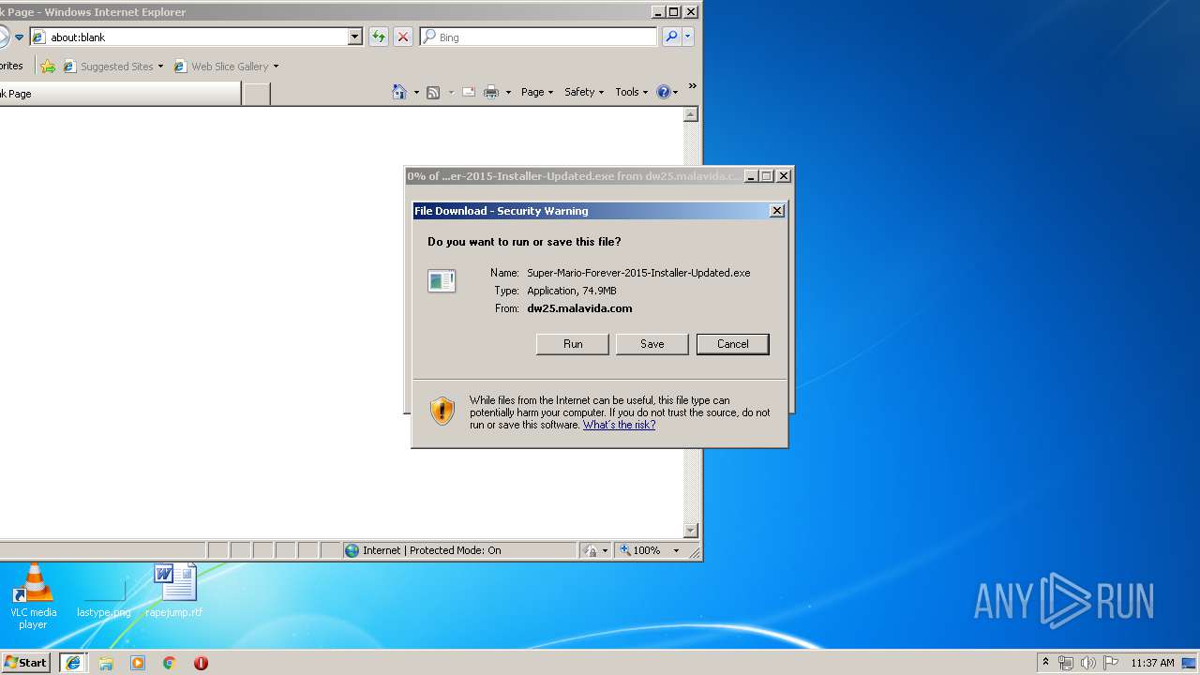Open the "What's the risk?" link
This screenshot has height=675, width=1200.
pyautogui.click(x=619, y=425)
